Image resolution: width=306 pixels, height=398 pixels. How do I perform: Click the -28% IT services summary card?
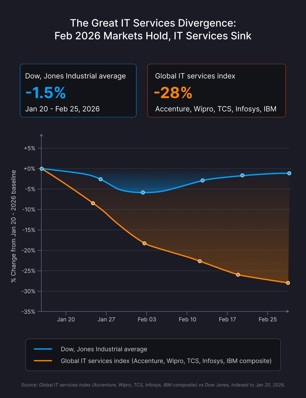tap(216, 90)
